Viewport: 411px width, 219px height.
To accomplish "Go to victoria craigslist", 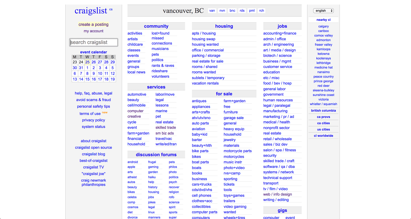I will click(323, 99).
